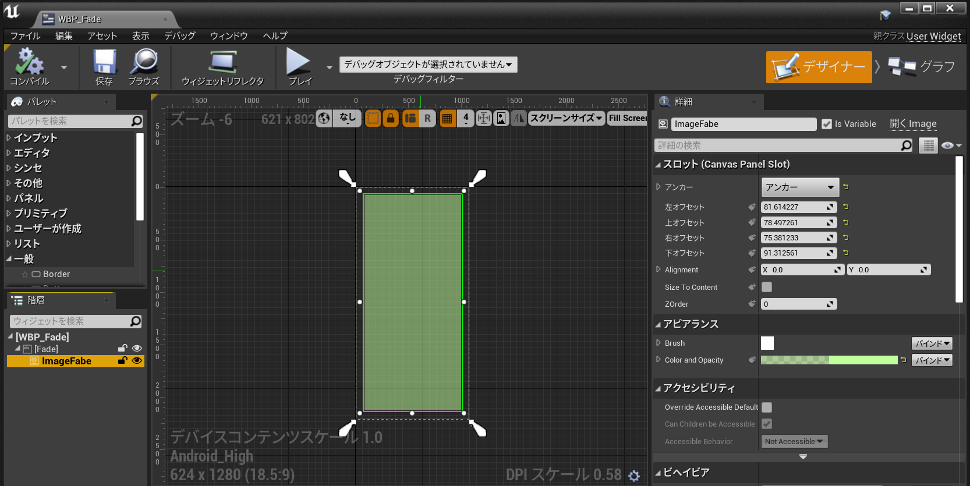Open the Asset menu
970x486 pixels.
coord(102,36)
